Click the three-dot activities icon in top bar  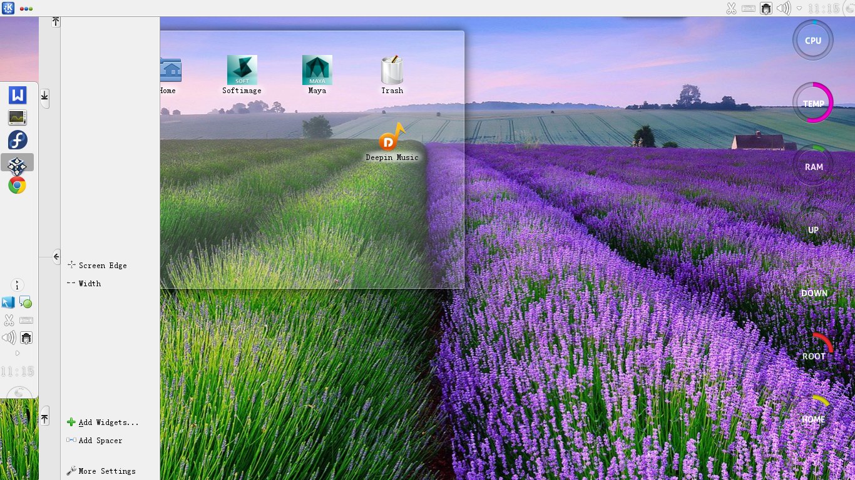pyautogui.click(x=26, y=9)
